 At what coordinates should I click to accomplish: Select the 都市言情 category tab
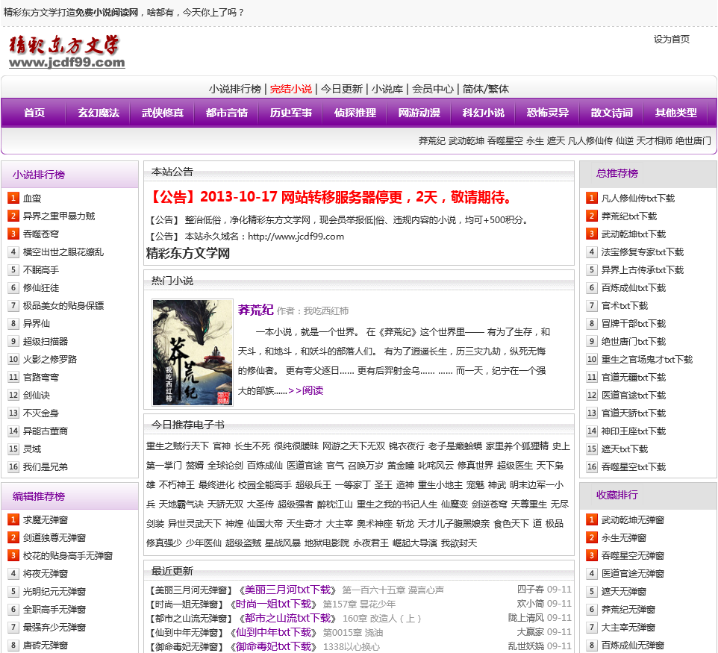point(227,113)
